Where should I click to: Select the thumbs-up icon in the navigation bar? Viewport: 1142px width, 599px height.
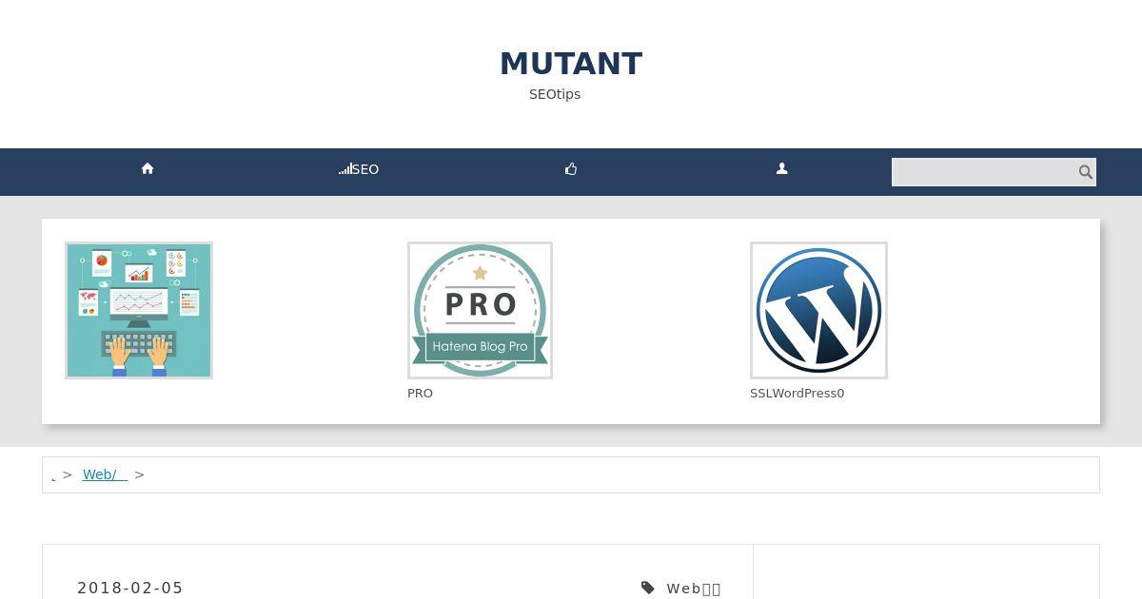[571, 169]
